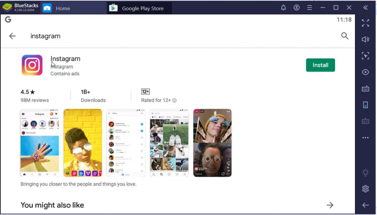Viewport: 377px width, 215px height.
Task: Click the eye icon in sidebar
Action: pos(366,72)
